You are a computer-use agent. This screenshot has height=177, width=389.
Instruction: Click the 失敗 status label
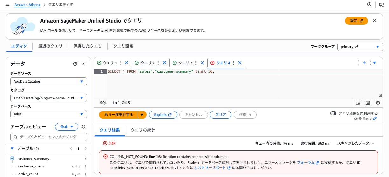click(109, 143)
